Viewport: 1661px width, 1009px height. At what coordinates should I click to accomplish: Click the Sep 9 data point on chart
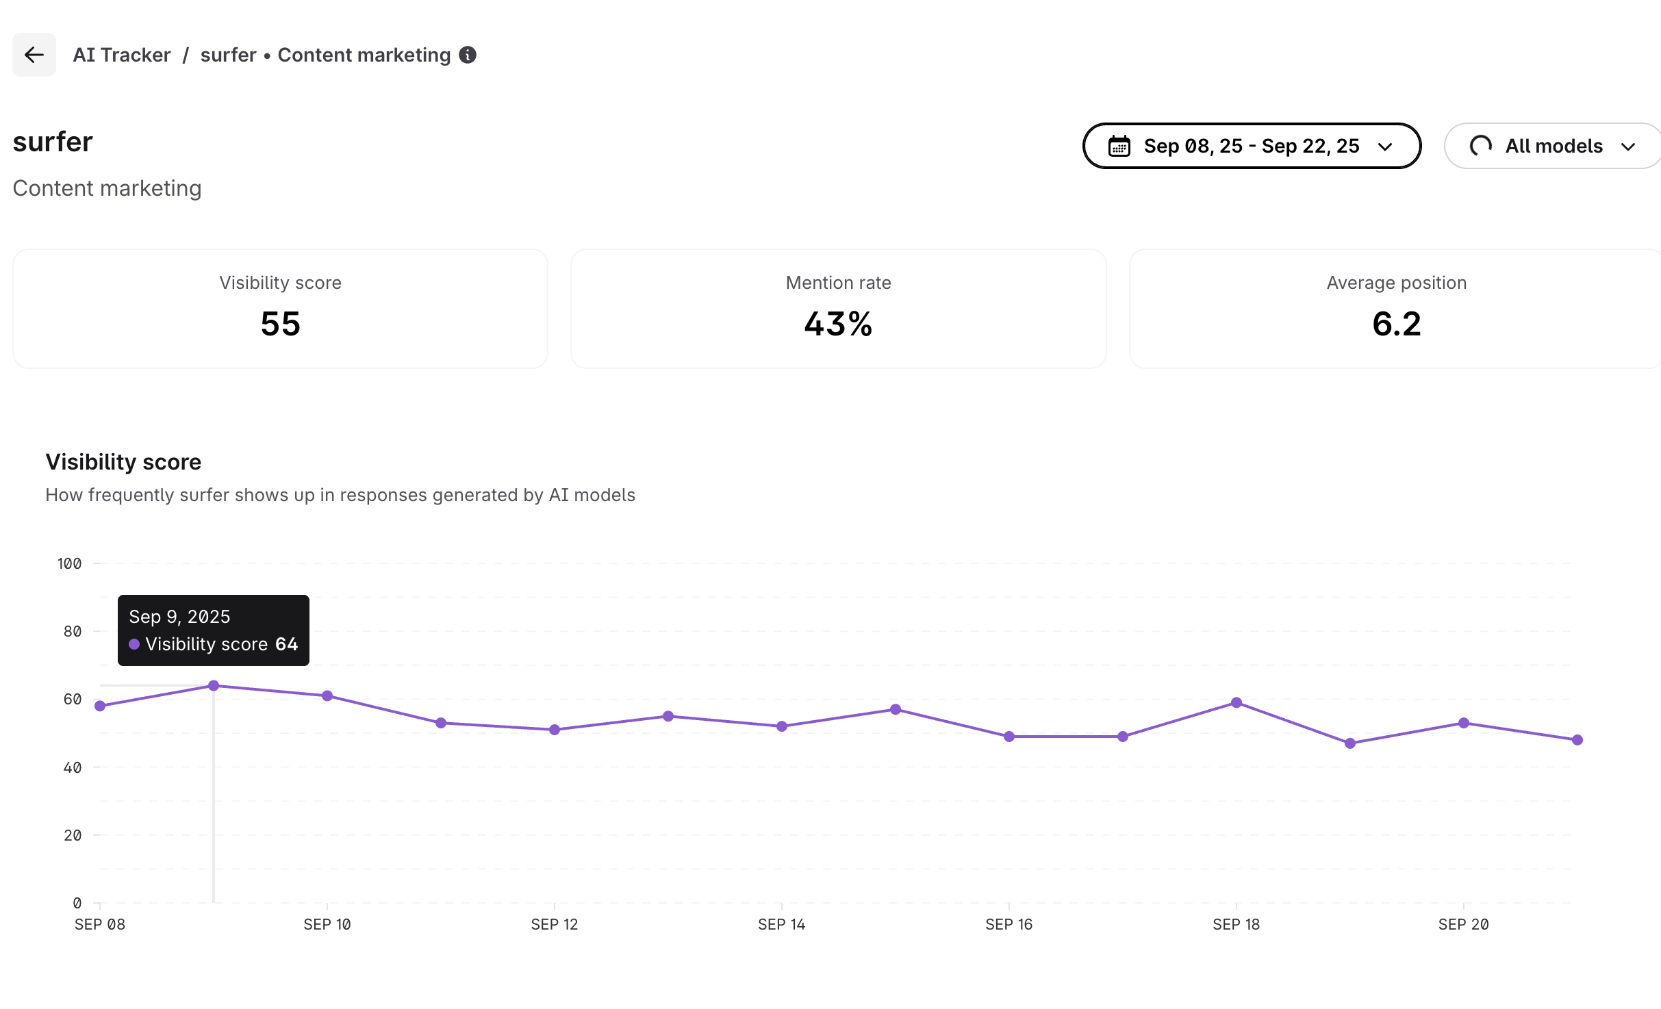point(214,685)
